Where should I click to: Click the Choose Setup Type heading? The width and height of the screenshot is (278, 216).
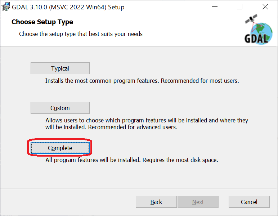coord(42,22)
